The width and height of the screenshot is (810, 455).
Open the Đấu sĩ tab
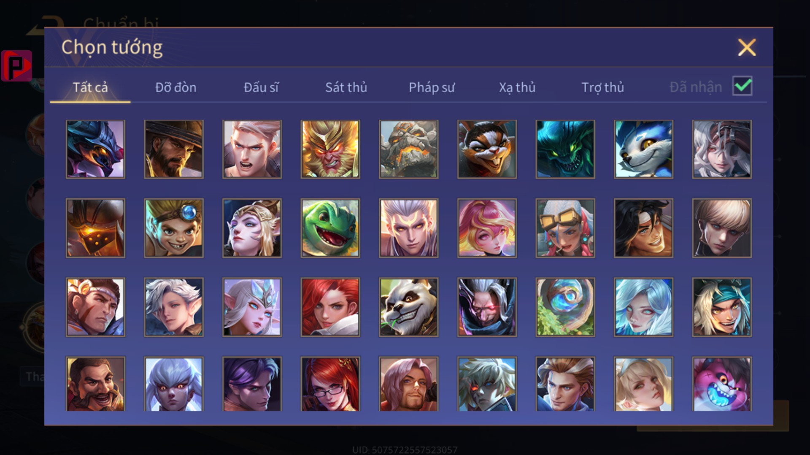point(261,87)
